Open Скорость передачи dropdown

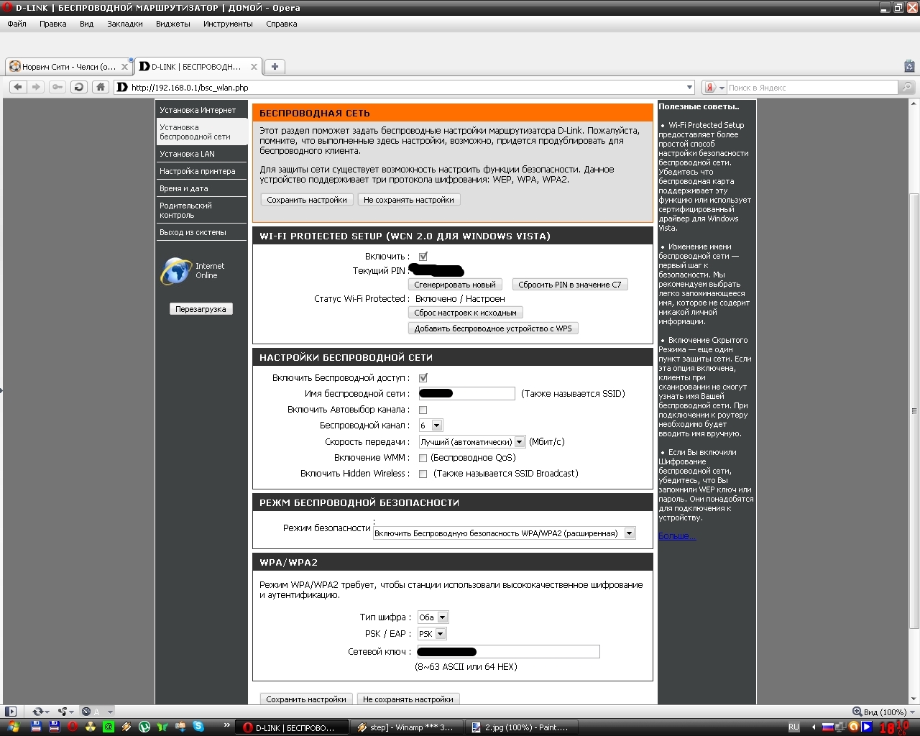pos(472,442)
